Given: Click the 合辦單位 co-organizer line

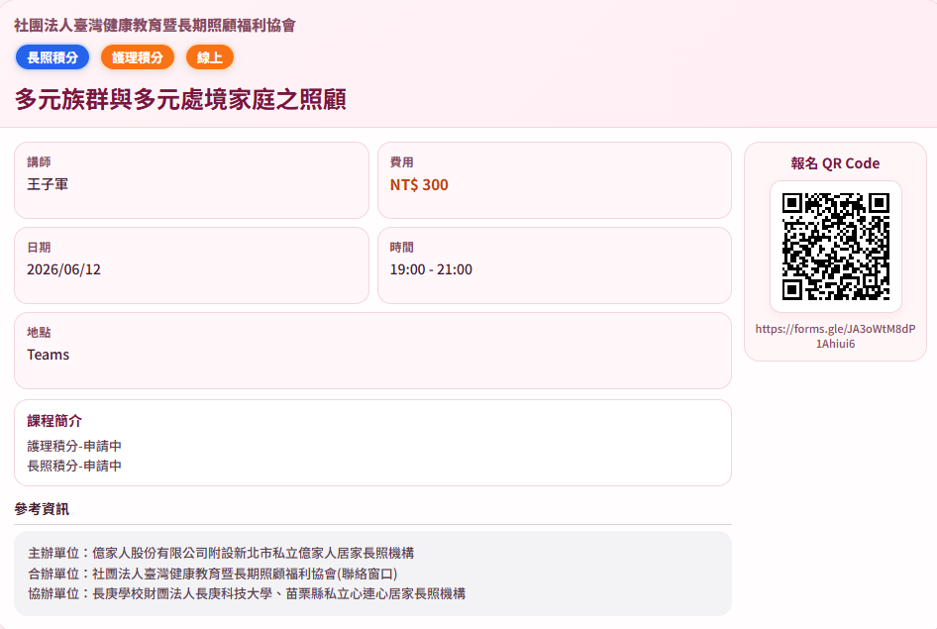Looking at the screenshot, I should pyautogui.click(x=213, y=574).
